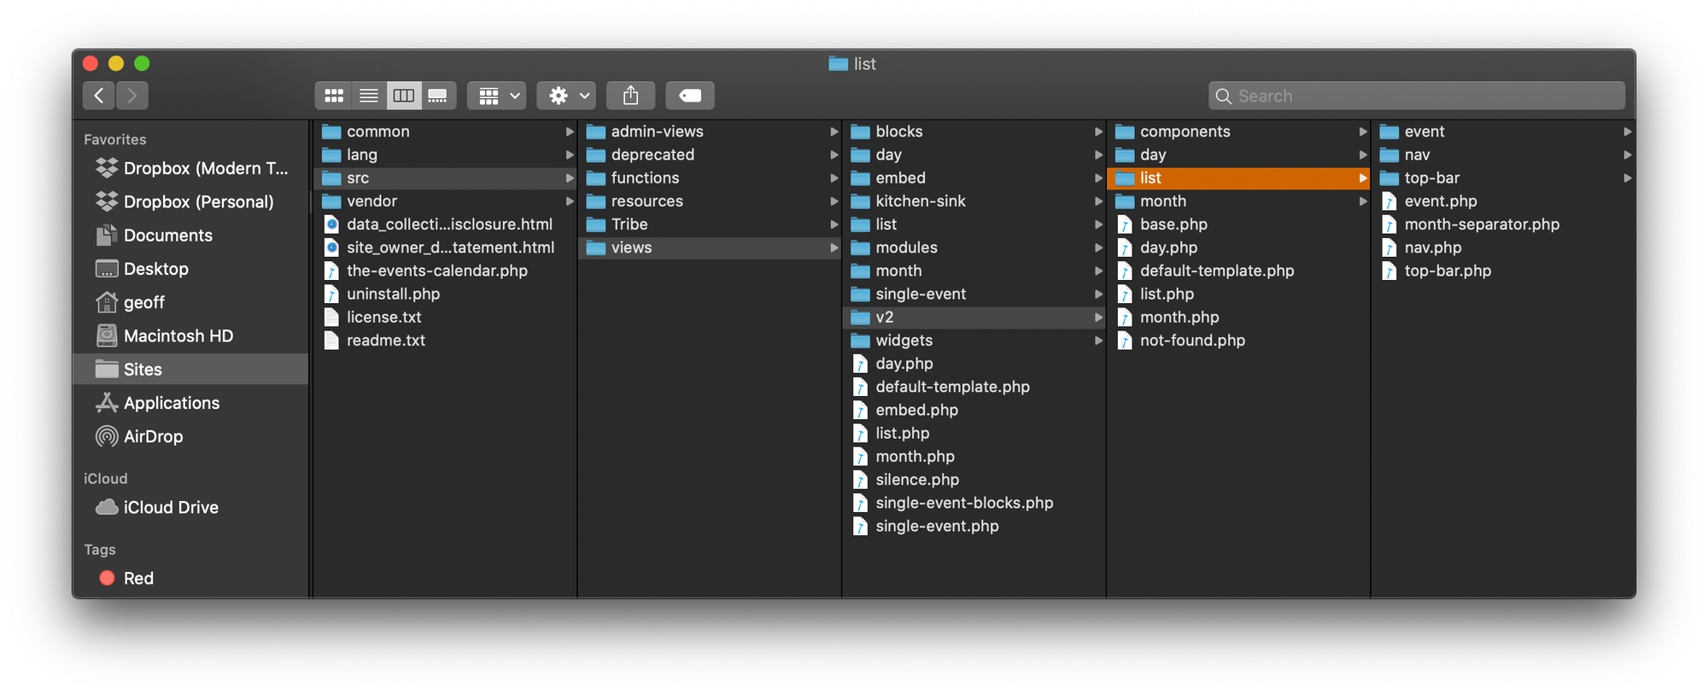
Task: Select the views folder
Action: [710, 248]
